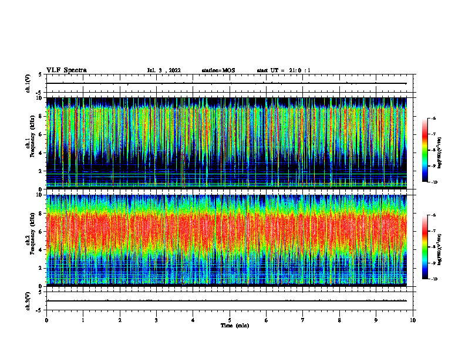Click the ch.2 color bar log(PSD) label
465x359 pixels.
pyautogui.click(x=440, y=248)
